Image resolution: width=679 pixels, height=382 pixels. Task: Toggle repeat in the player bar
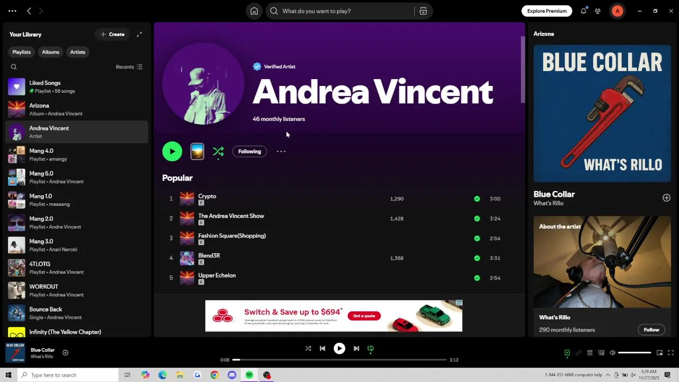[371, 349]
